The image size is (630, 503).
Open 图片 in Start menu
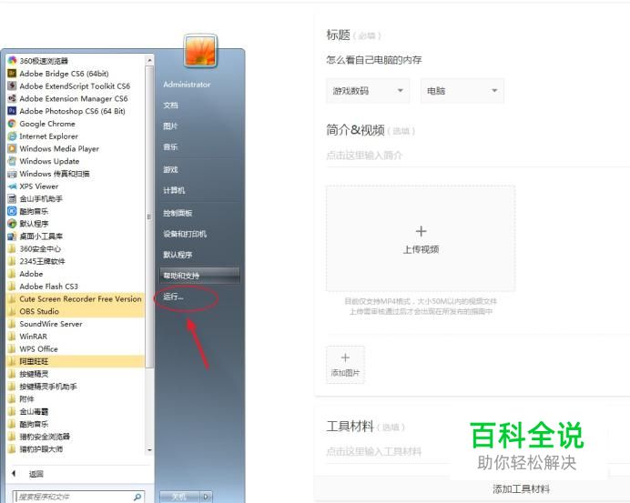(x=170, y=126)
